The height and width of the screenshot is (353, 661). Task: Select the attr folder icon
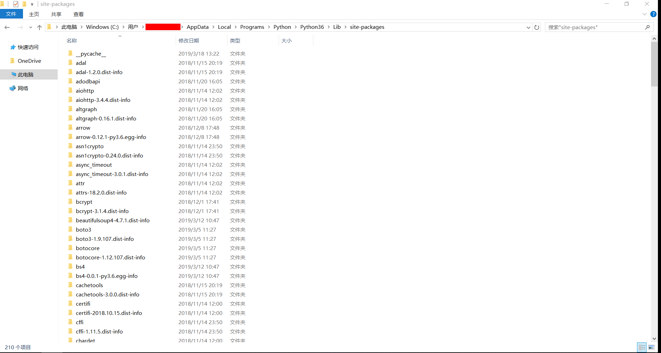[x=70, y=183]
